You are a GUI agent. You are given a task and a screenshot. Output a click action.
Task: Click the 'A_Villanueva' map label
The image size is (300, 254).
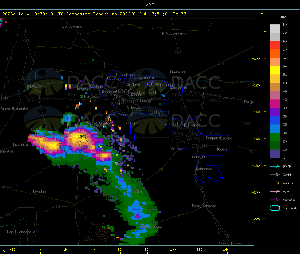tap(174, 33)
